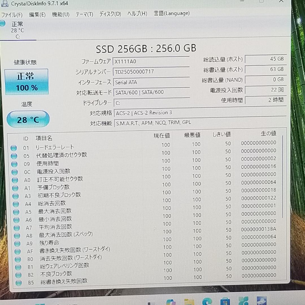This screenshot has height=305, width=305.
Task: Click the firmware field showing X1111A0
Action: pos(151,61)
